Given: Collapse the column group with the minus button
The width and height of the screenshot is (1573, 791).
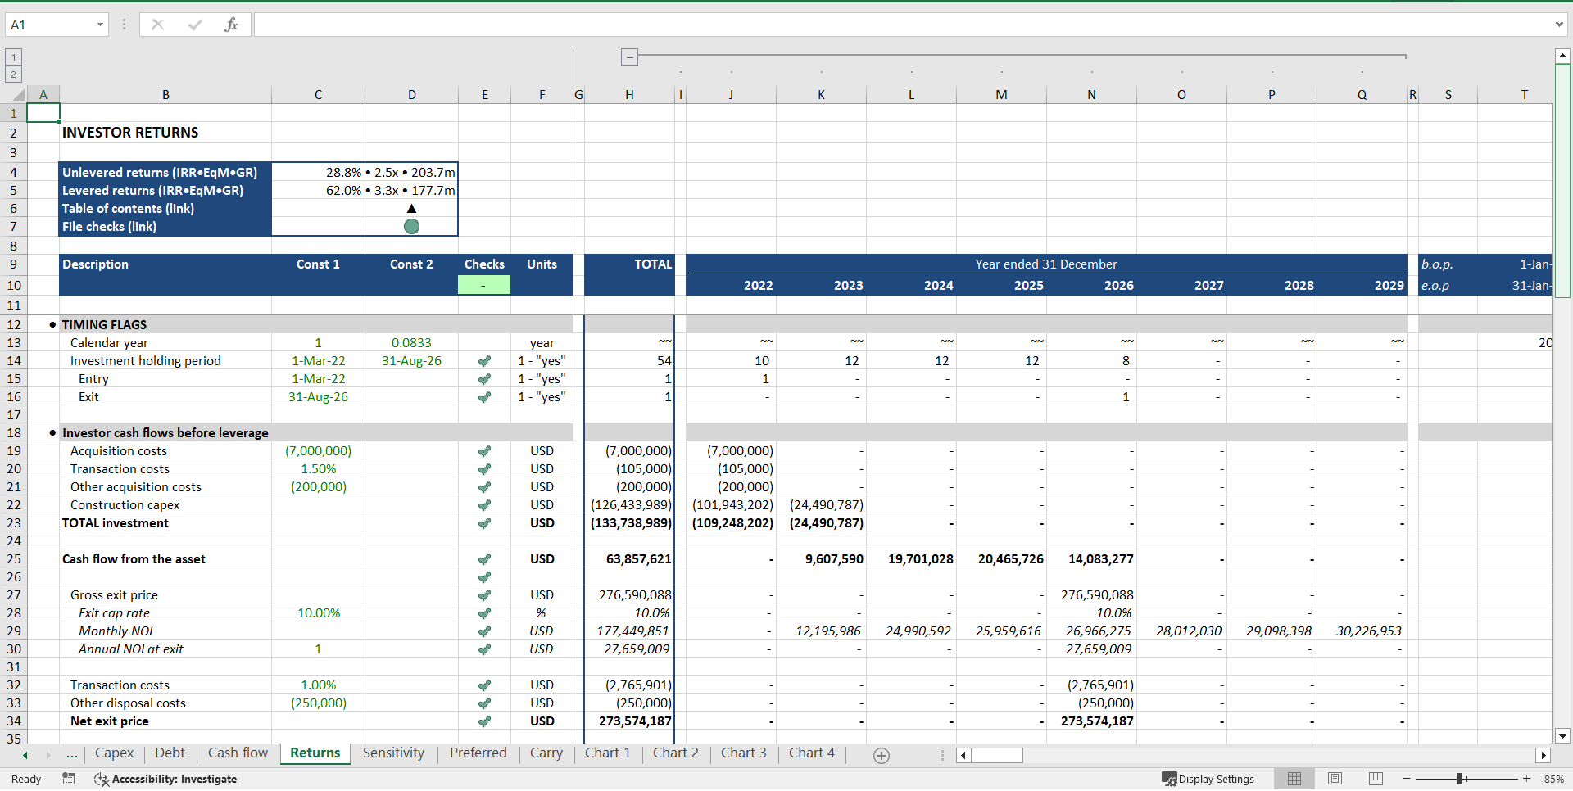Looking at the screenshot, I should [629, 56].
